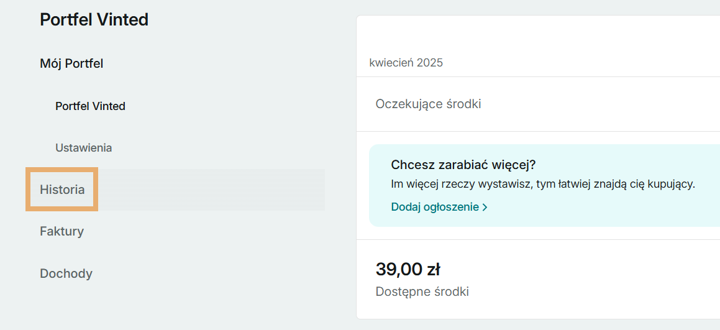Select Mój Portfel in the sidebar

tap(71, 63)
